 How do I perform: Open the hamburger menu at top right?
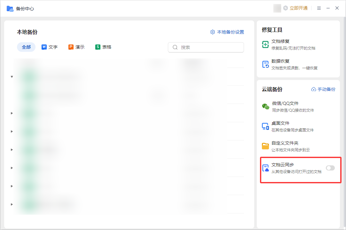click(319, 8)
